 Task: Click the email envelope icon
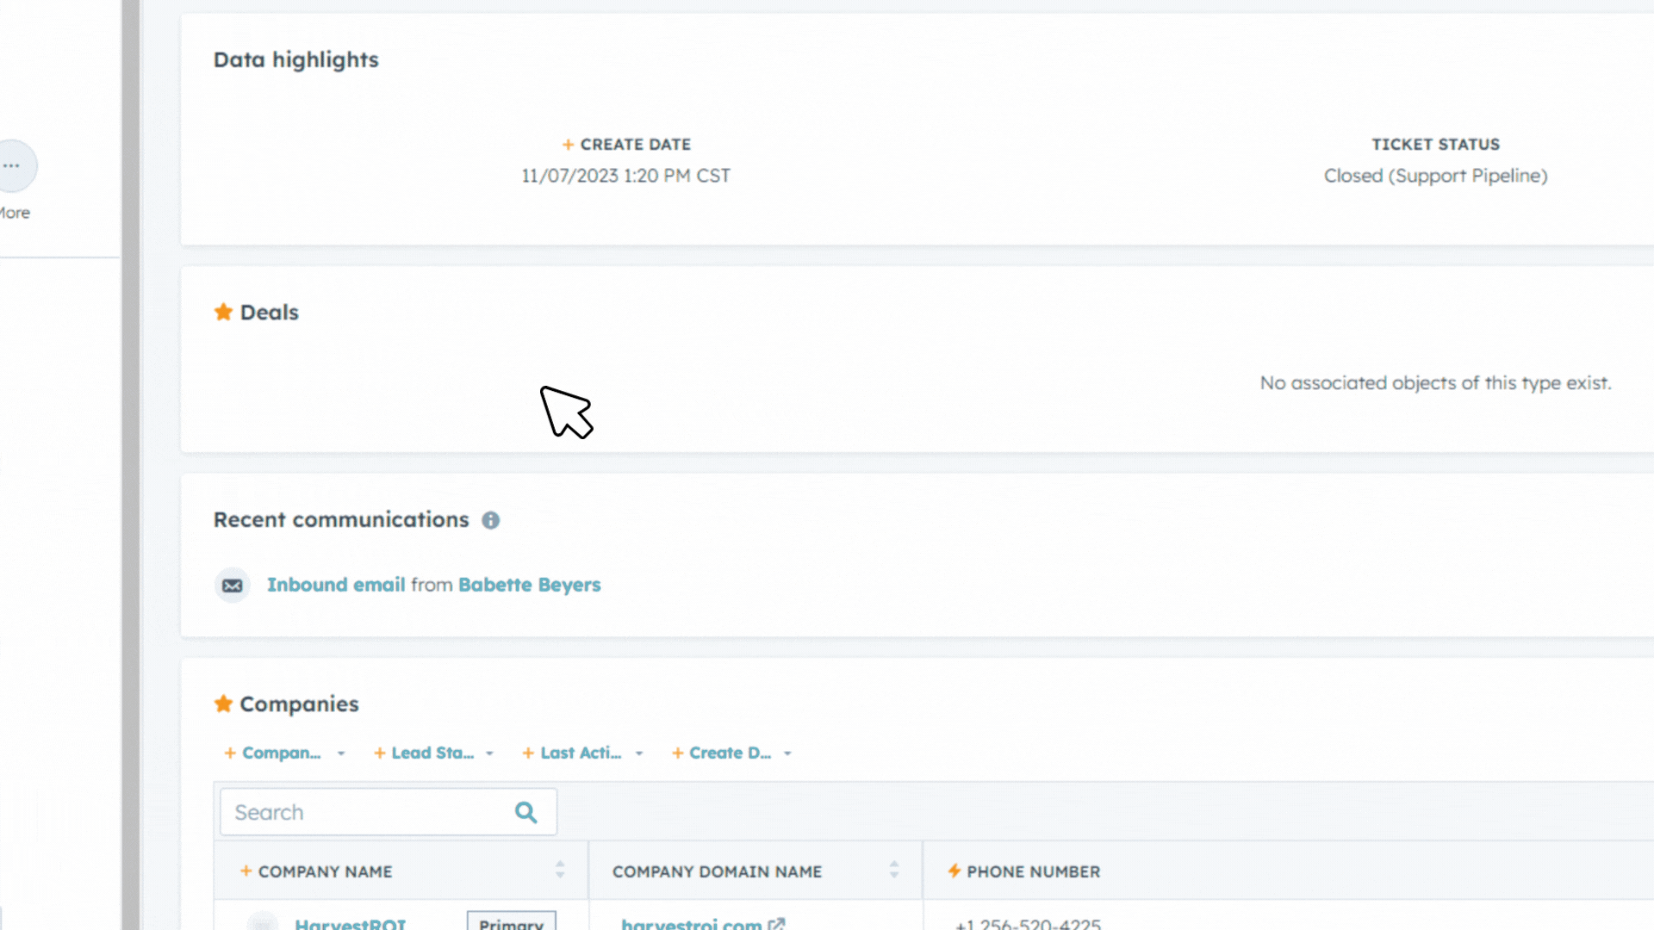[x=232, y=585]
